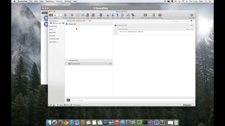This screenshot has width=225, height=126.
Task: Expand SUBMODULES section in sidebar
Action: click(x=54, y=39)
